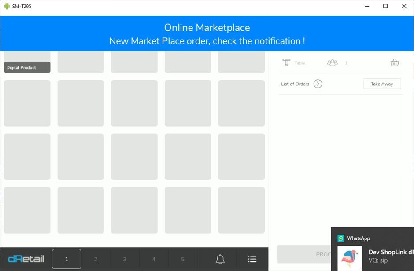Maximize the SM-T295 window

[385, 6]
